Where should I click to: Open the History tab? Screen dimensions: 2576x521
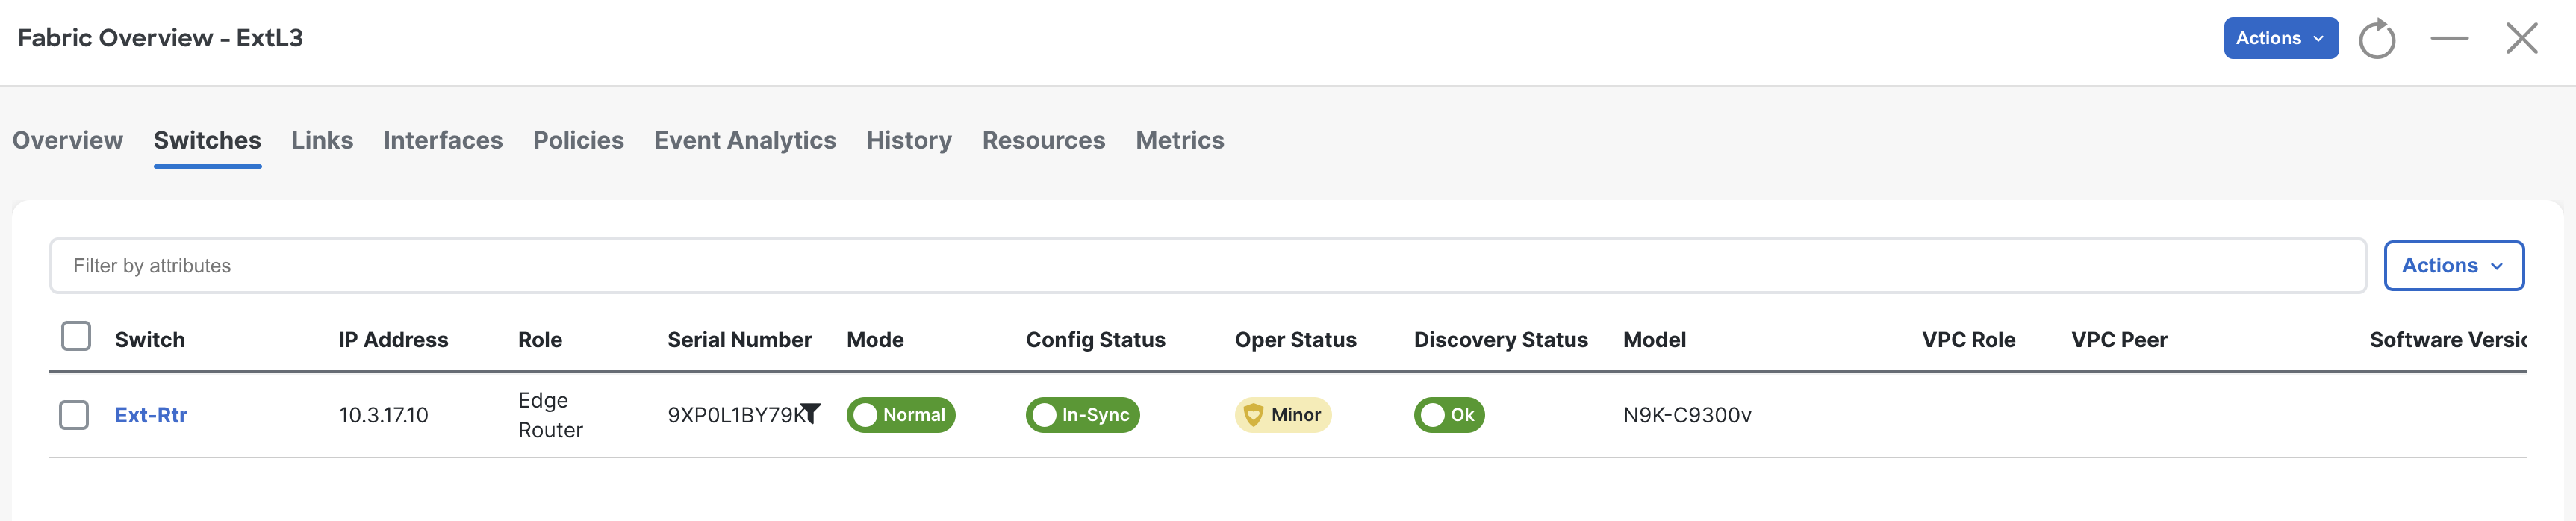(x=909, y=140)
